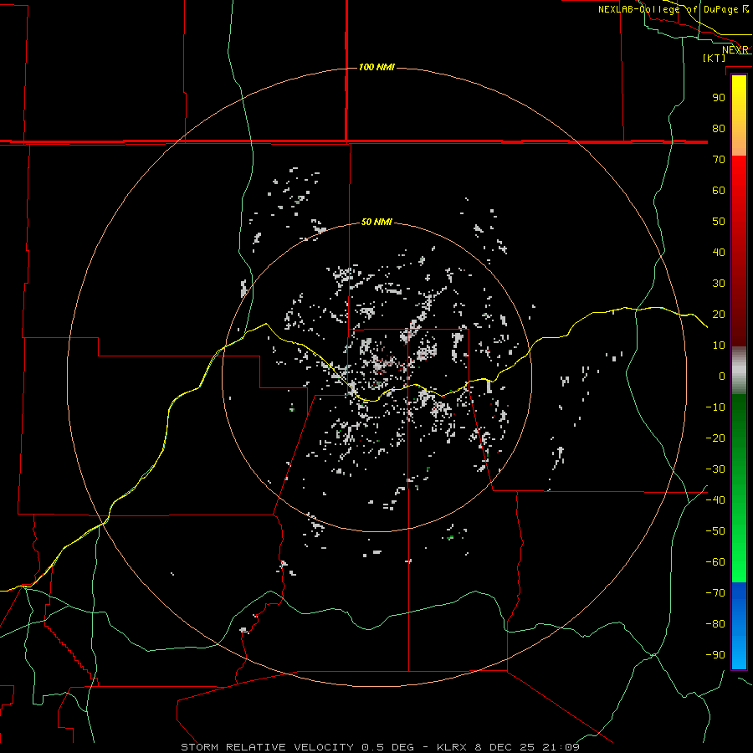753x753 pixels.
Task: Click the 70 value on velocity scale
Action: (719, 160)
